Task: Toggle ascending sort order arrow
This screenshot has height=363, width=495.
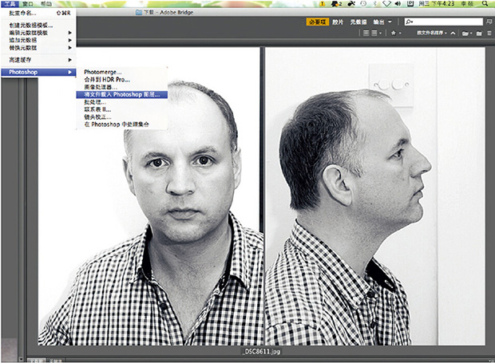Action: [453, 33]
